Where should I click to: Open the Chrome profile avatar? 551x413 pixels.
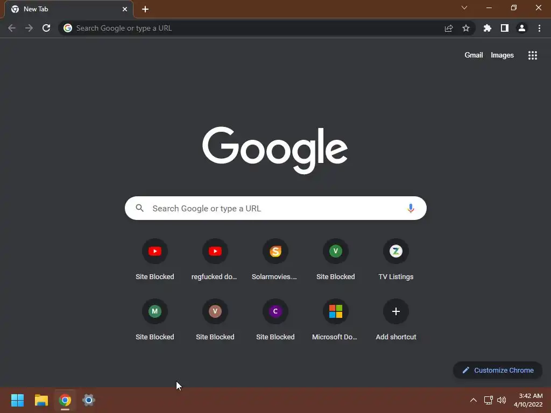click(x=522, y=28)
